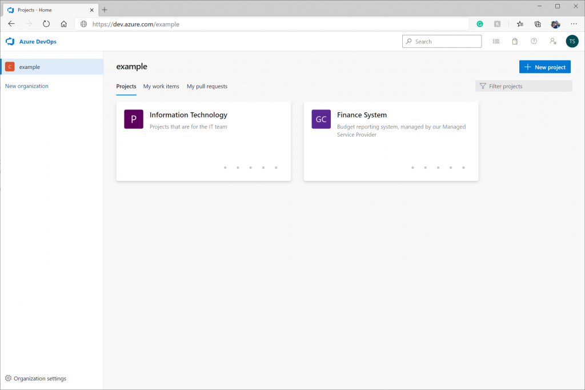Click the browser Back arrow
The height and width of the screenshot is (390, 585).
pyautogui.click(x=11, y=24)
